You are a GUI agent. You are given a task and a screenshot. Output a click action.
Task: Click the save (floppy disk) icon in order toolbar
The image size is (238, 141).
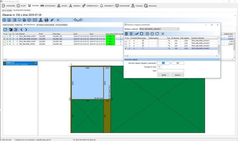9,20
